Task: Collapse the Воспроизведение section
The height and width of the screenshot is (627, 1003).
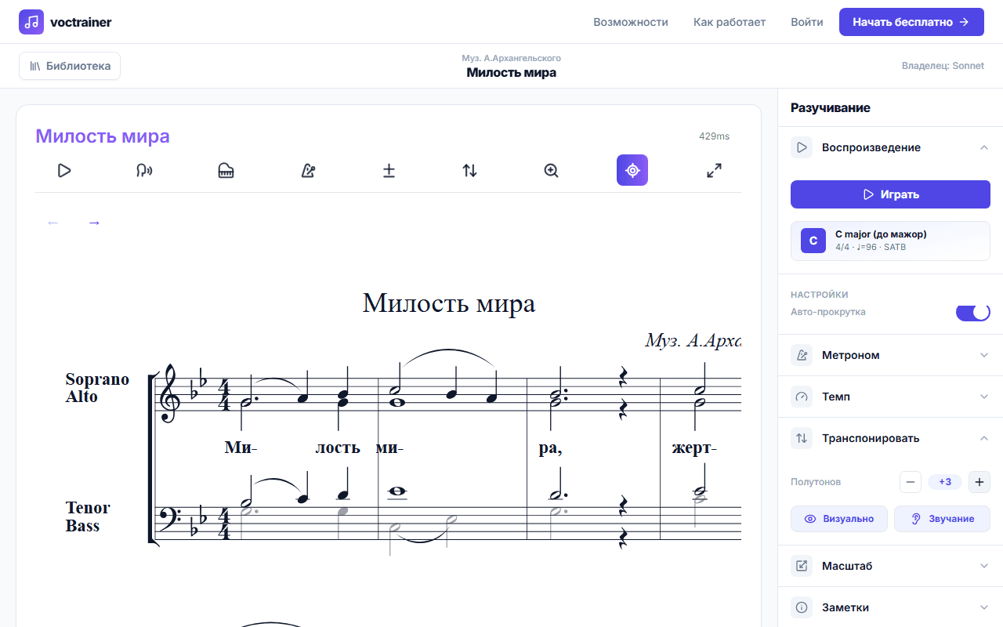Action: (x=984, y=147)
